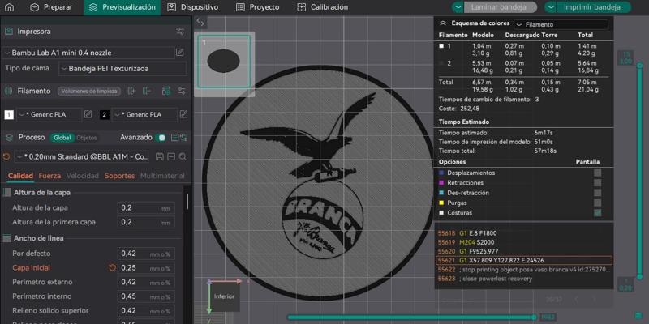Viewport: 649px width, 324px height.
Task: Enable Retracciones display checkbox
Action: [x=597, y=183]
